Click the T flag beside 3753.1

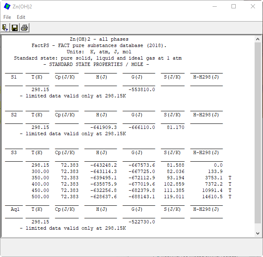[x=230, y=178]
